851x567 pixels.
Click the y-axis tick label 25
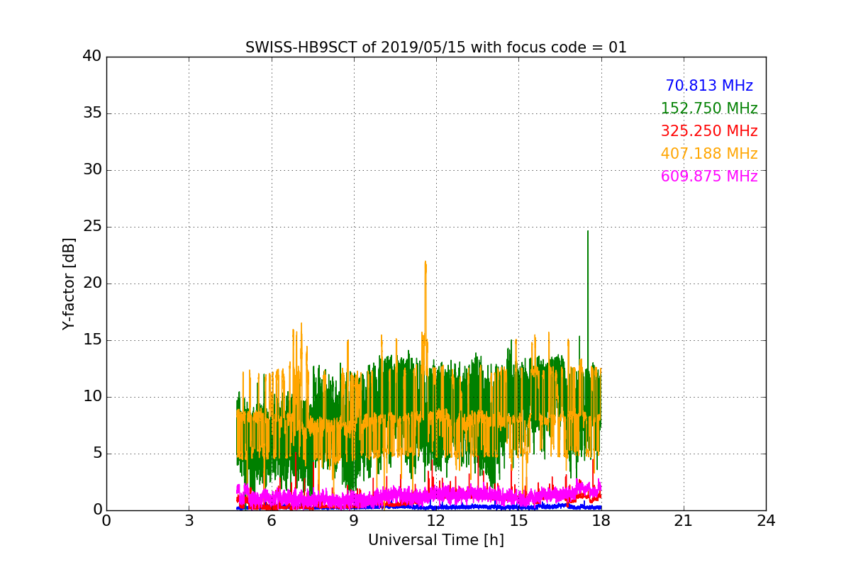click(x=92, y=227)
